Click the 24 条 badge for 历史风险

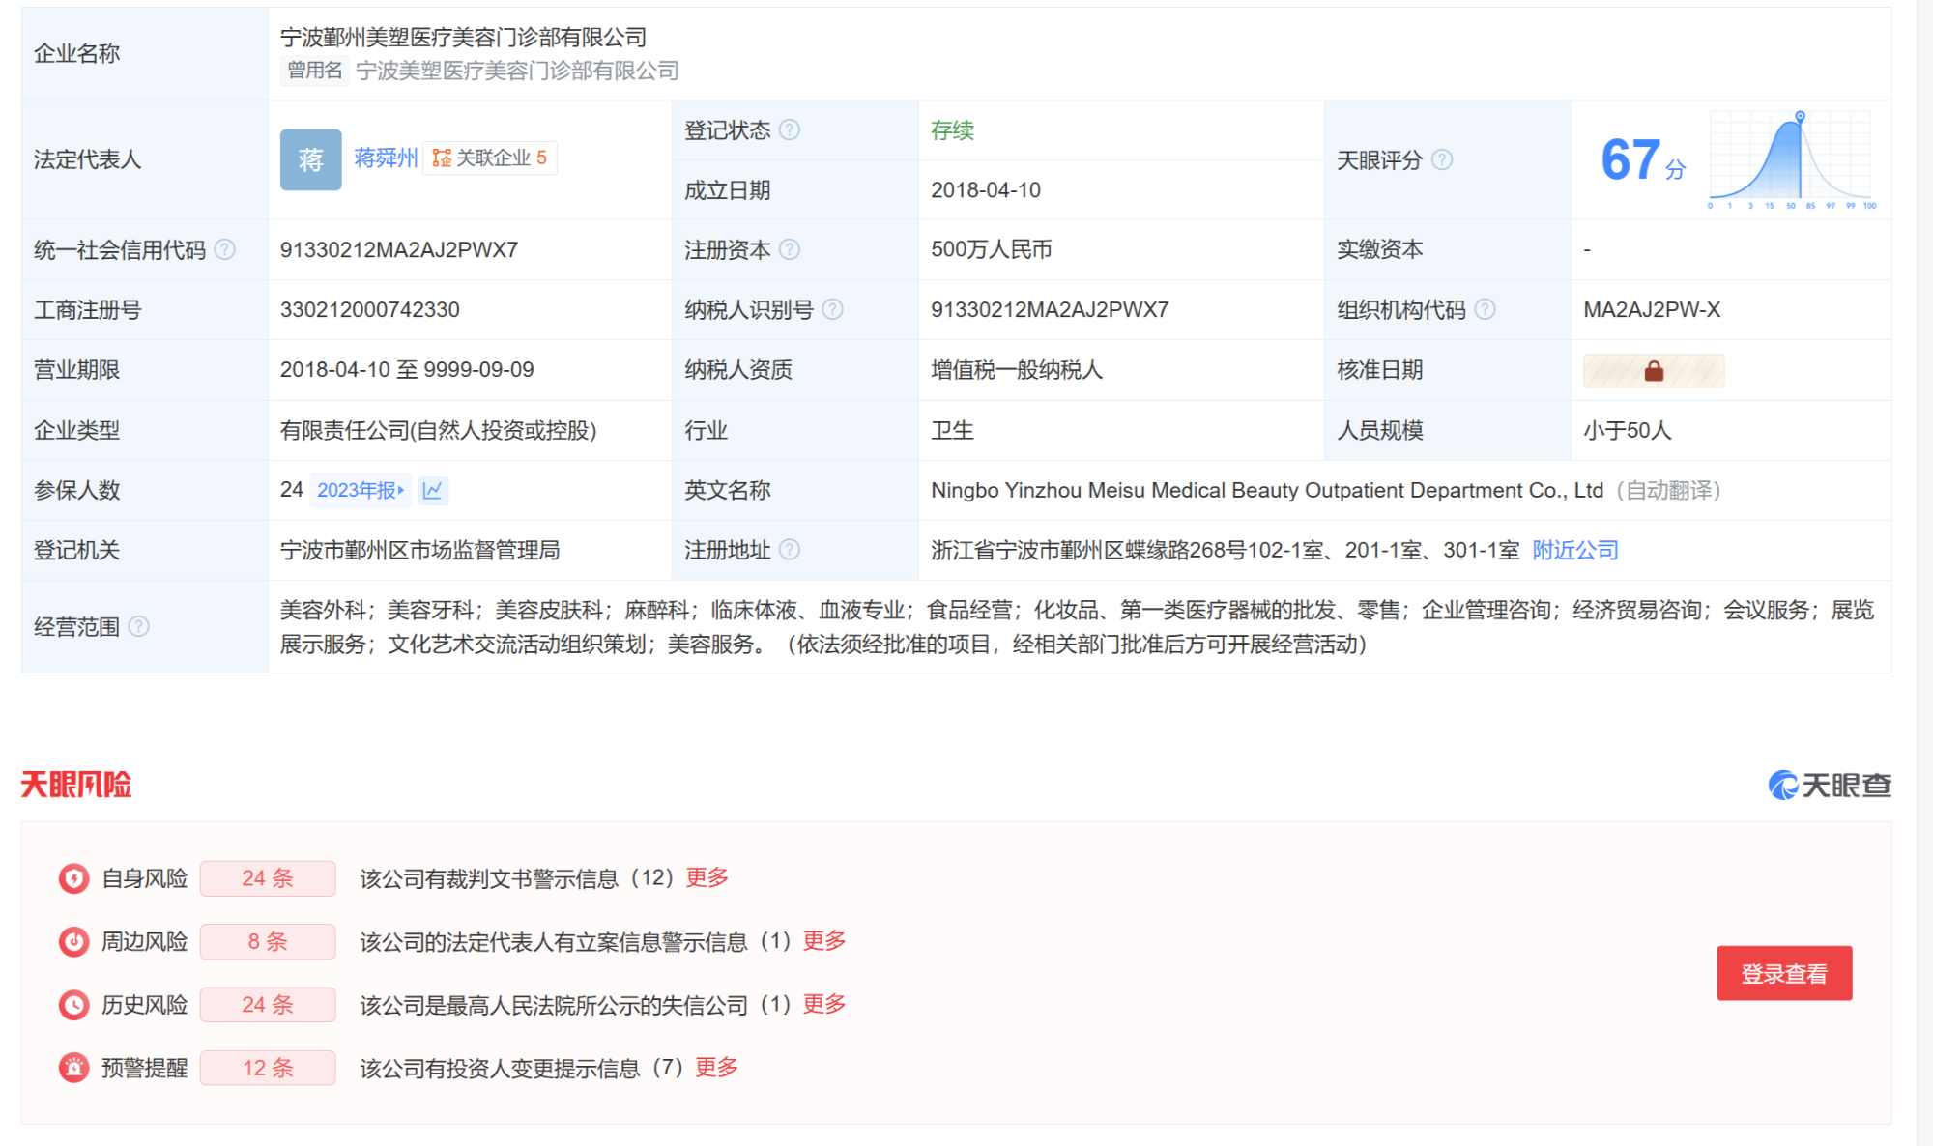(x=268, y=1005)
